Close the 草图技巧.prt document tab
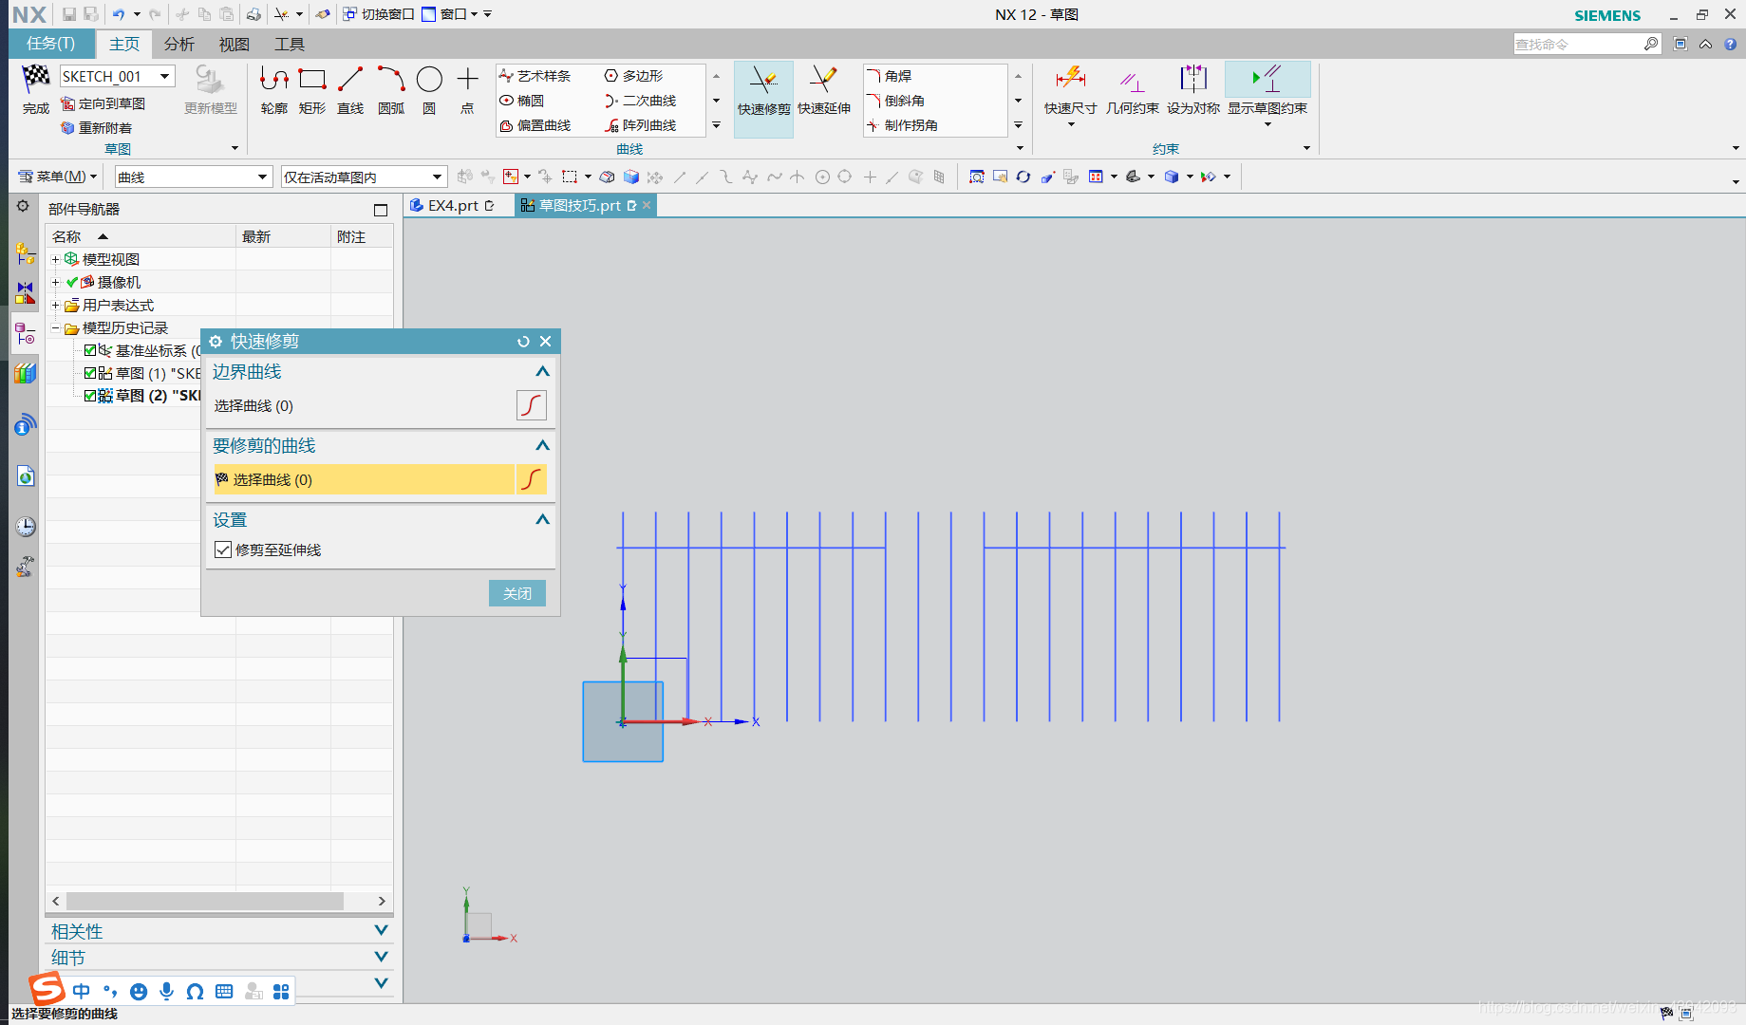The image size is (1746, 1025). click(x=647, y=205)
